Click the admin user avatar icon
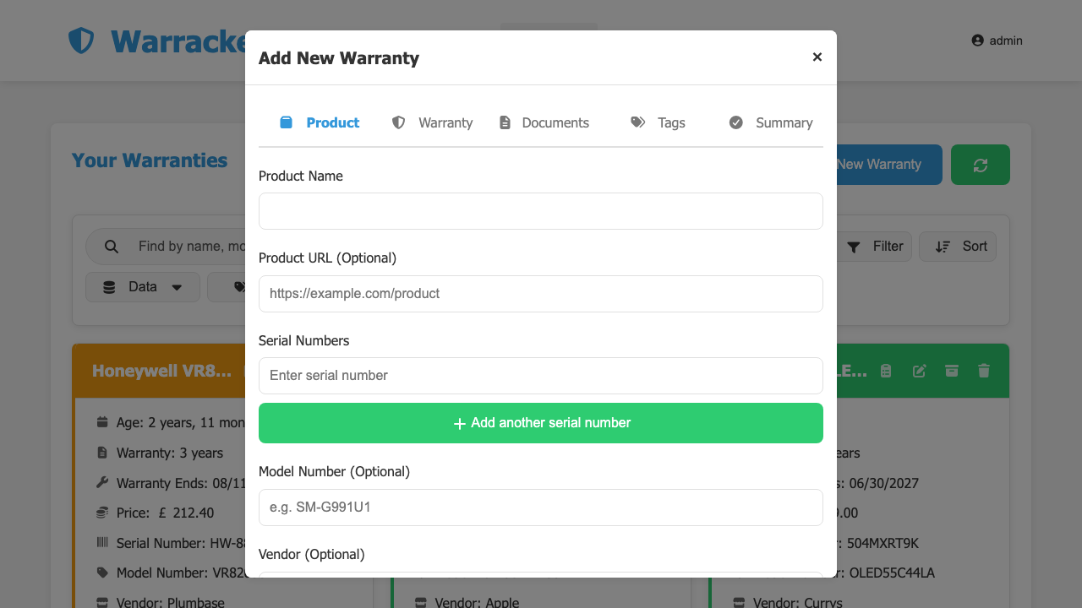The width and height of the screenshot is (1082, 608). (x=978, y=41)
